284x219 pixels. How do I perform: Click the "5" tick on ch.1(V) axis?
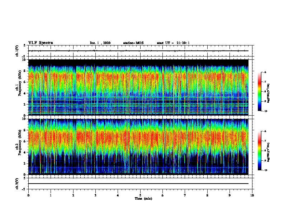pos(25,45)
